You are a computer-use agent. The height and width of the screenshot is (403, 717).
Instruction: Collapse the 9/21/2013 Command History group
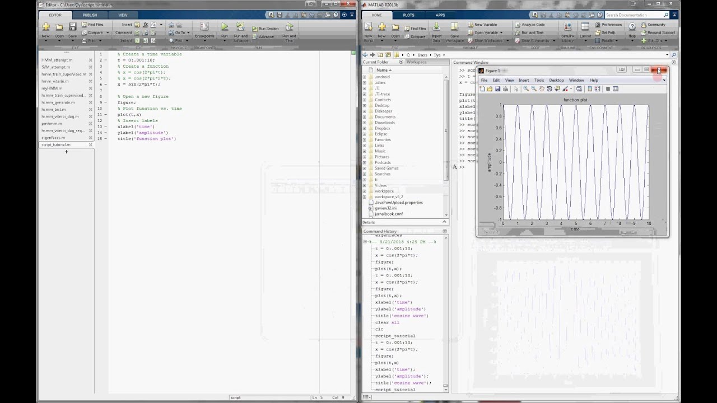365,242
